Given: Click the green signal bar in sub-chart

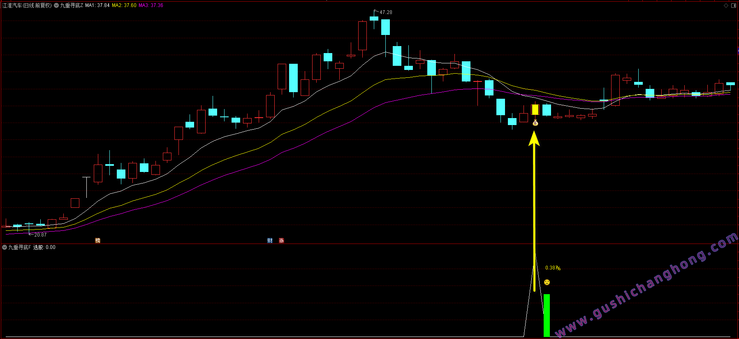Looking at the screenshot, I should point(547,316).
